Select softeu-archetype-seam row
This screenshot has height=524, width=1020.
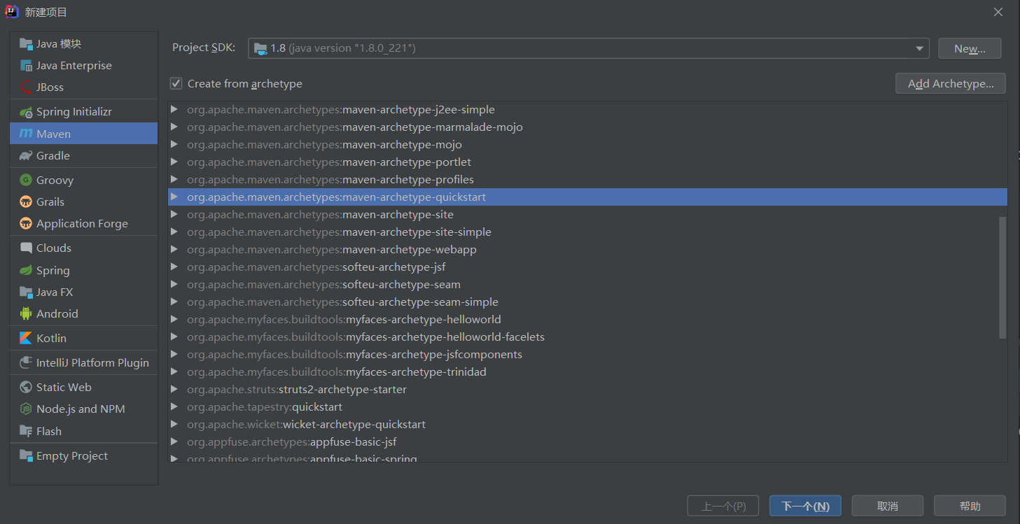588,285
